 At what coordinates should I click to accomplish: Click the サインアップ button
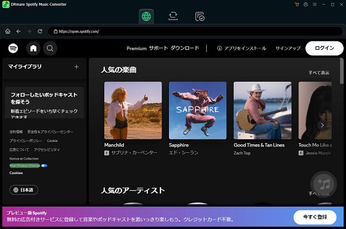click(288, 48)
